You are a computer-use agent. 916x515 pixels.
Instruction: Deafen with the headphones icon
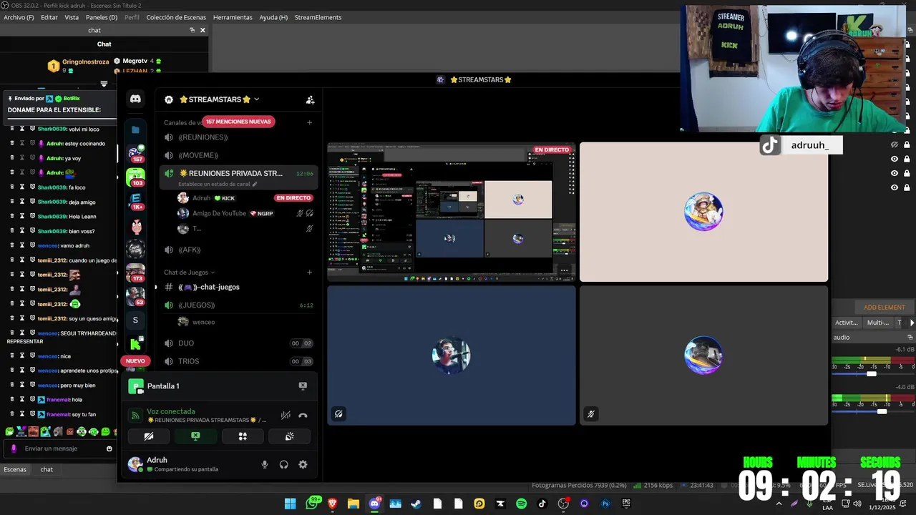(284, 464)
